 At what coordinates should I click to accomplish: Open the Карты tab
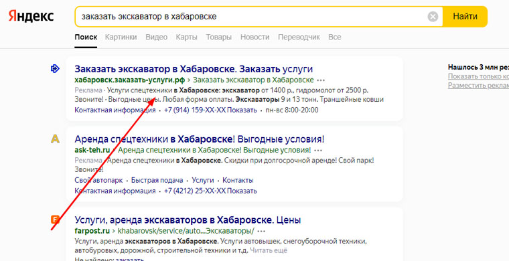tap(187, 37)
